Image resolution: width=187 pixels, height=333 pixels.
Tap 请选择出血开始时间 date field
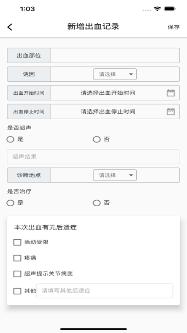click(x=108, y=93)
